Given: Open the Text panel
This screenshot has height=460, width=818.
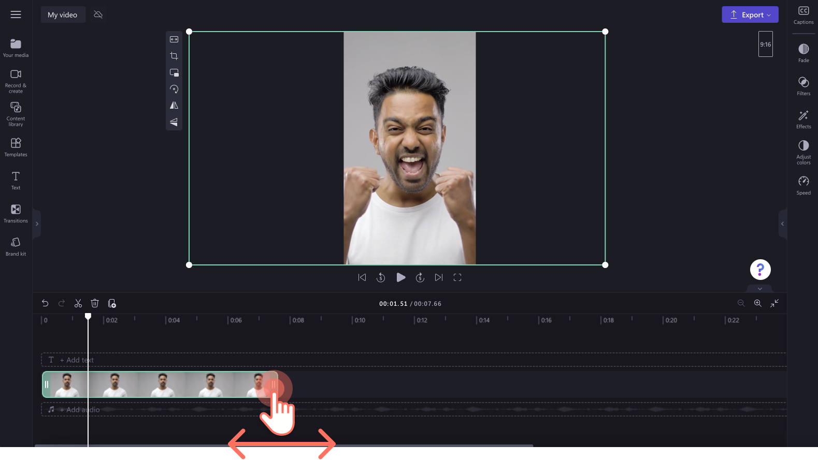Looking at the screenshot, I should click(x=16, y=181).
